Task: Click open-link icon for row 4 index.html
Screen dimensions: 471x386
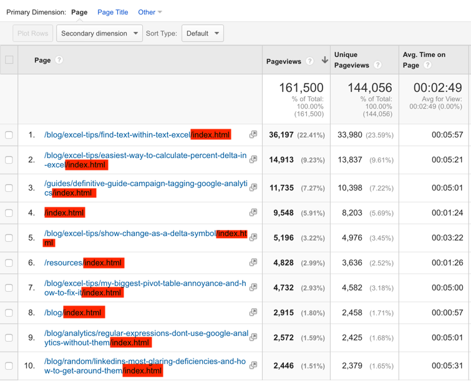Action: 253,213
